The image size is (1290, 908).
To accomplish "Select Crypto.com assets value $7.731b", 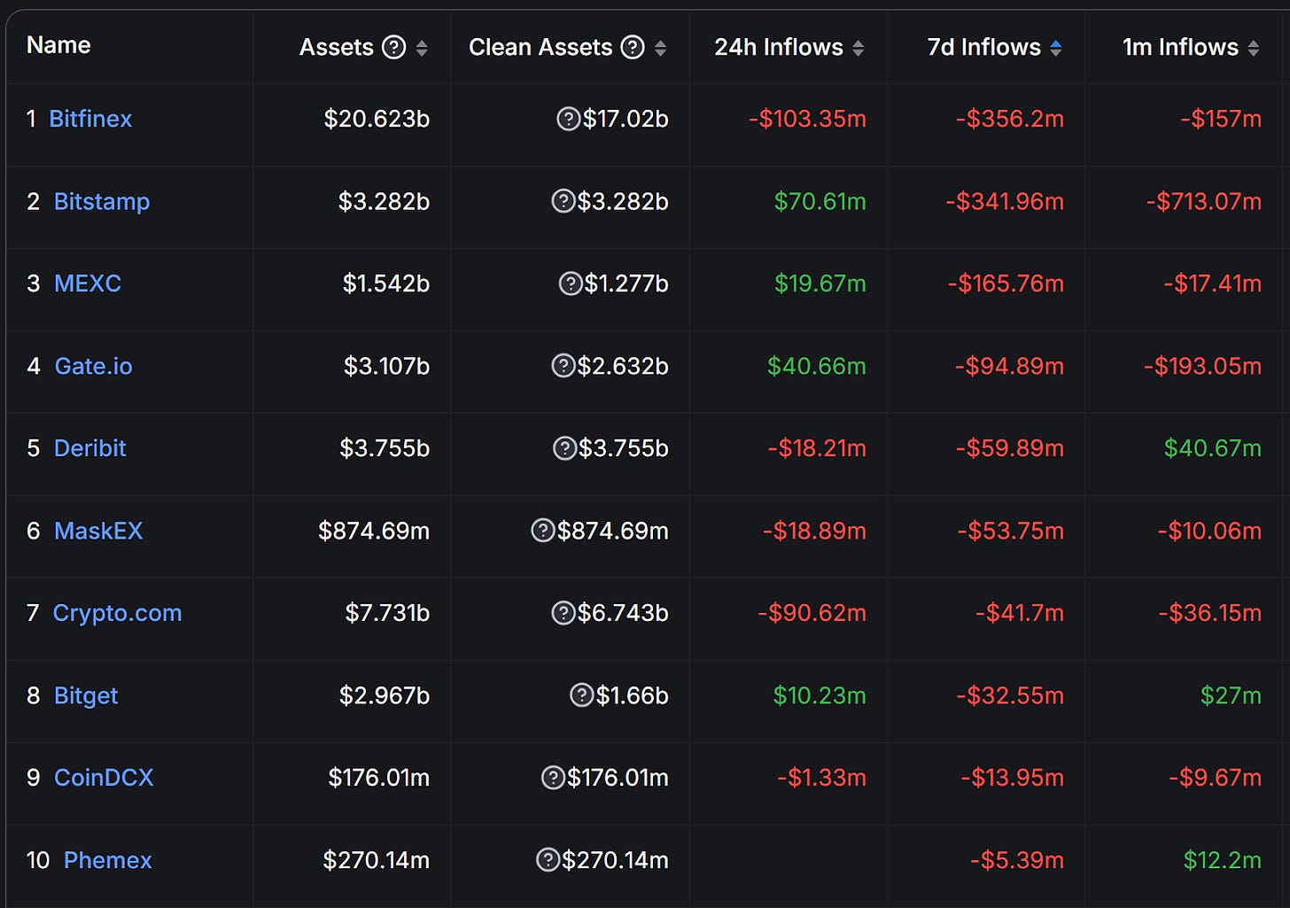I will point(387,613).
